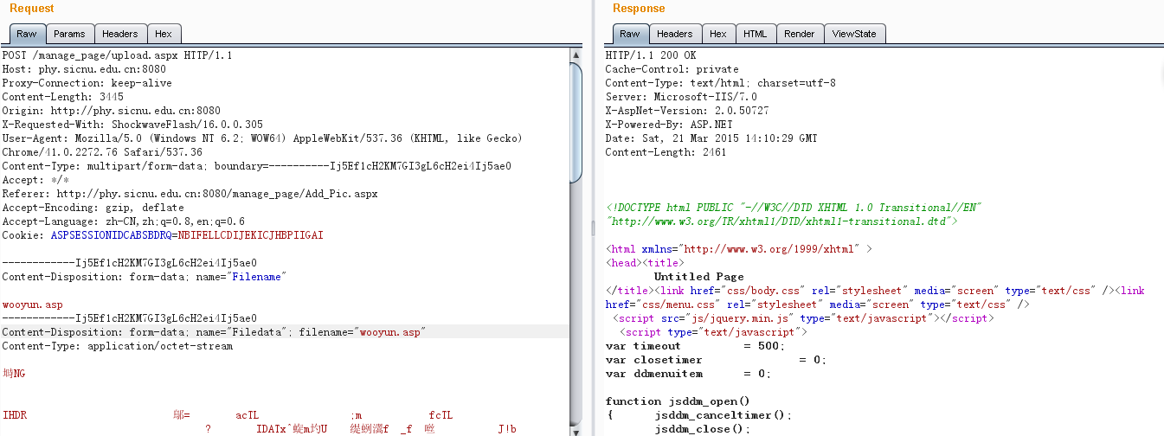Open the Request Params tab
The image size is (1164, 436).
point(69,34)
